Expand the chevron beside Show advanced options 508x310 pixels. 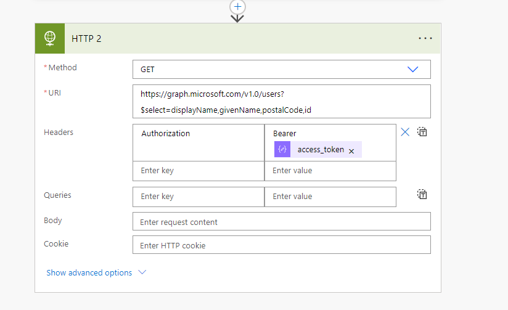(x=142, y=272)
